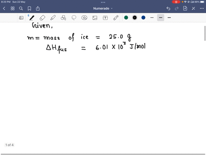
Task: Open the thumbnail grid view
Action: 12,9
